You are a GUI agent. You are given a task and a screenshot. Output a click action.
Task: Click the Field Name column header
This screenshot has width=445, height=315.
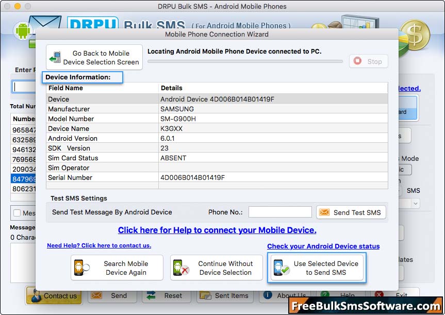coord(102,88)
